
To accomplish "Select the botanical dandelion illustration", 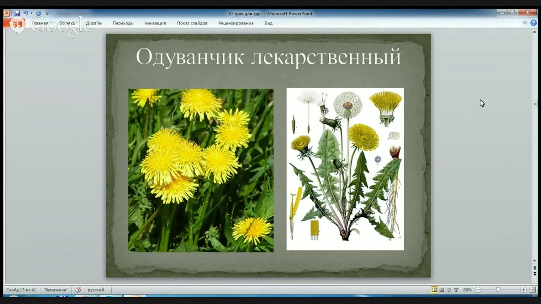I will (345, 169).
